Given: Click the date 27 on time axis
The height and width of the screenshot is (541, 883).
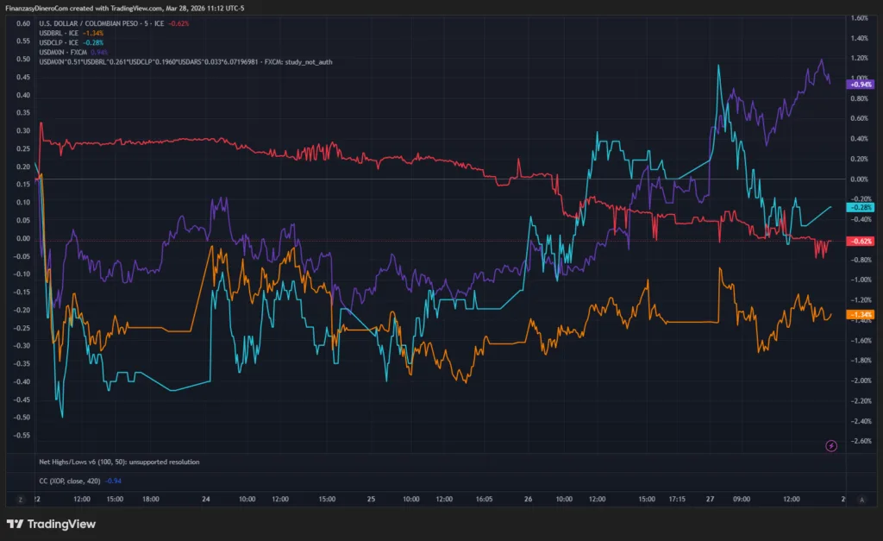Looking at the screenshot, I should click(x=710, y=499).
